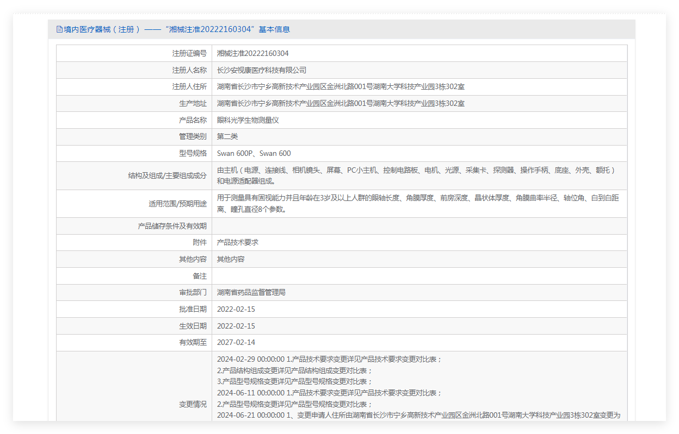Click the 2024-06-21 change record line
This screenshot has width=679, height=434.
coord(418,415)
